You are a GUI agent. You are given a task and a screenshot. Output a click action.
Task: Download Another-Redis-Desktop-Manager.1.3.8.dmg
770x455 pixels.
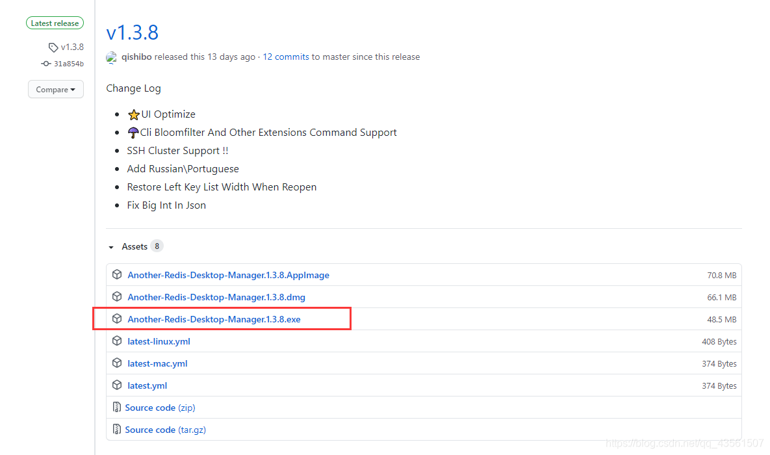click(216, 297)
